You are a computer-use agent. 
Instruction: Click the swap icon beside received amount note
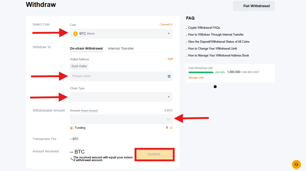point(71,159)
